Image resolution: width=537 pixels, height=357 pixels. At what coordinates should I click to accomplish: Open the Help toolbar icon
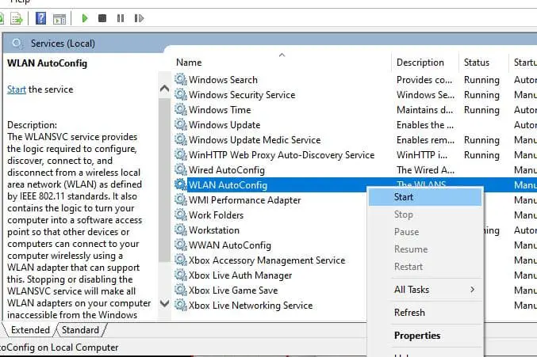pos(40,17)
